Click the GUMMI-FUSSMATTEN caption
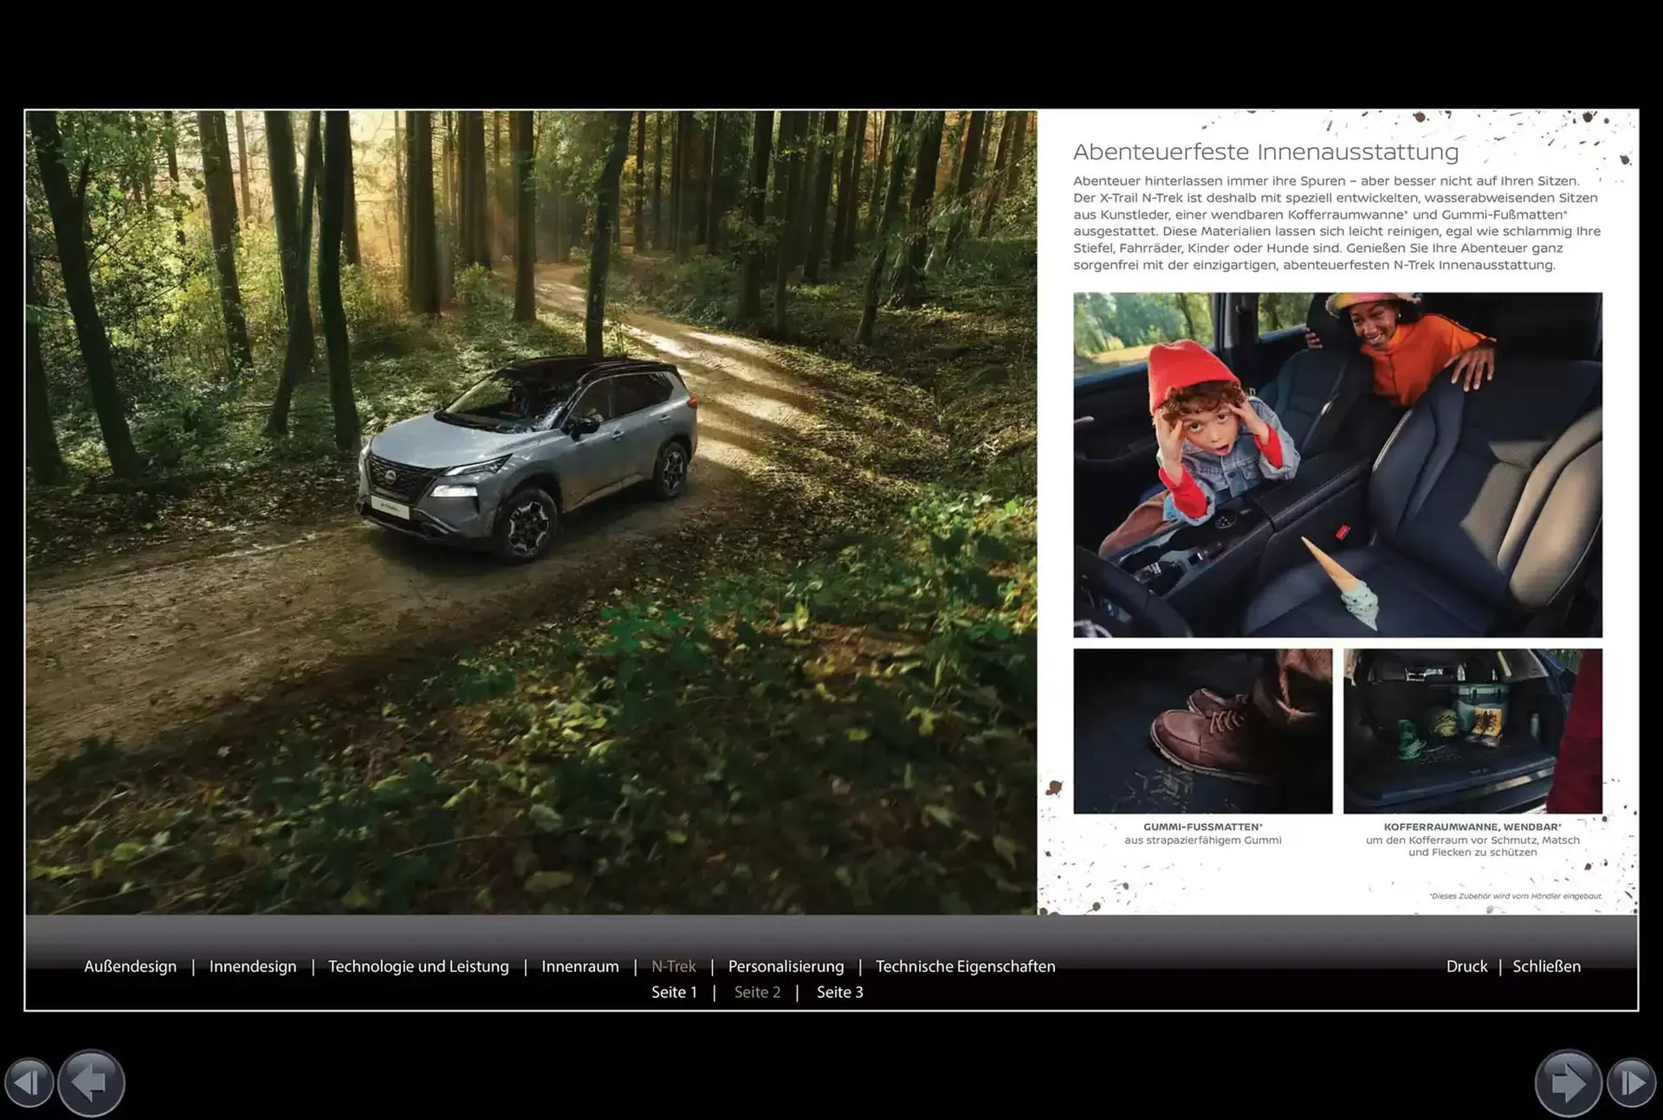 [1202, 827]
